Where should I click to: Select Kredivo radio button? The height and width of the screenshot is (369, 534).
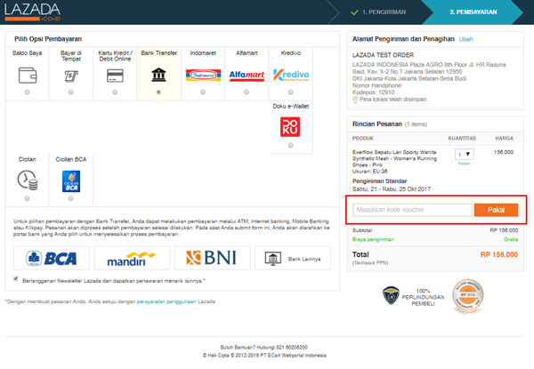[x=290, y=92]
